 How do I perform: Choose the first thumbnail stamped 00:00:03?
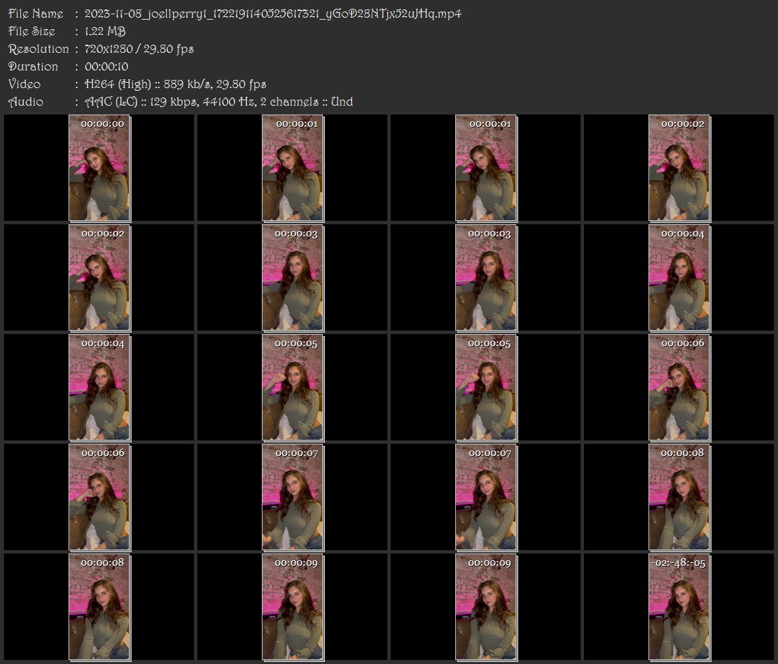click(293, 278)
